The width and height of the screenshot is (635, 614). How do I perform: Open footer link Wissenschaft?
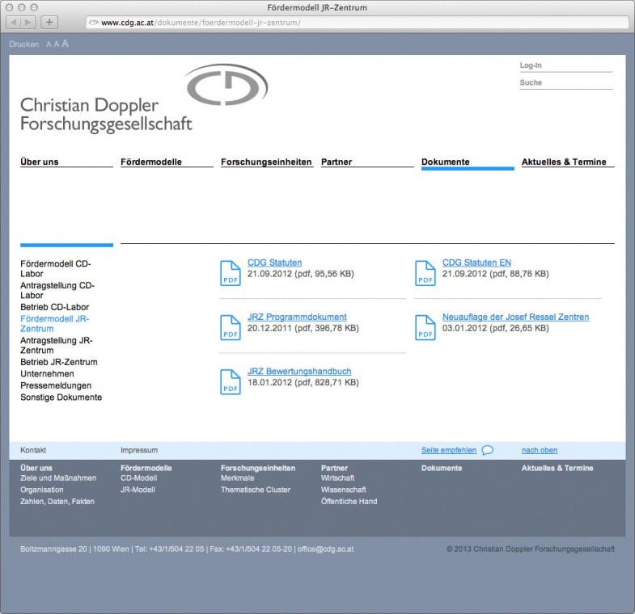pyautogui.click(x=344, y=490)
